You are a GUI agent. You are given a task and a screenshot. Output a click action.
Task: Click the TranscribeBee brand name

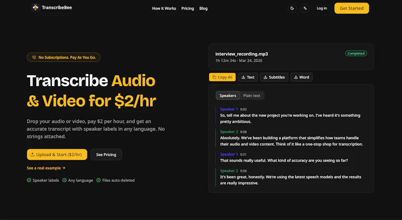(x=57, y=8)
